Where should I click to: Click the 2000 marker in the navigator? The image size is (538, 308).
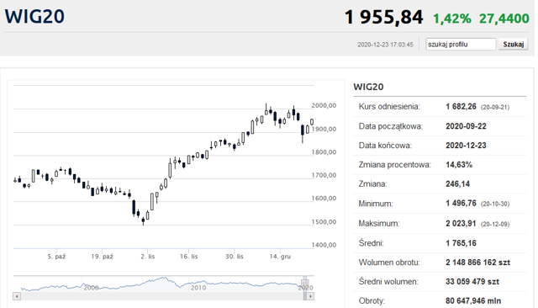(91, 288)
